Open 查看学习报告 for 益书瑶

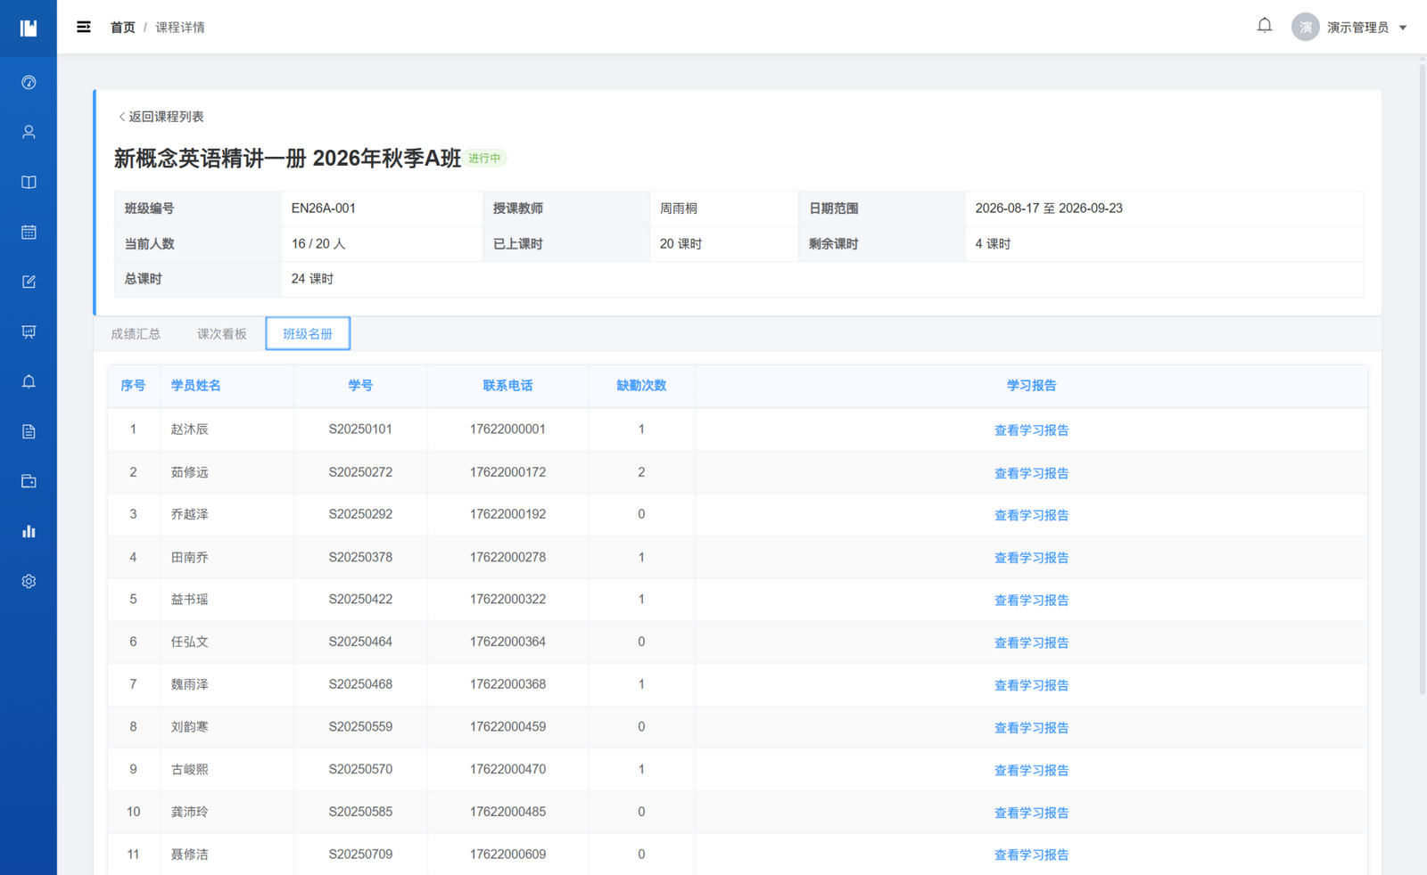pyautogui.click(x=1031, y=601)
